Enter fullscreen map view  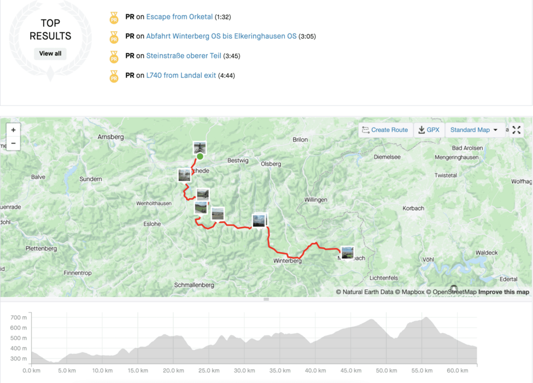(517, 130)
